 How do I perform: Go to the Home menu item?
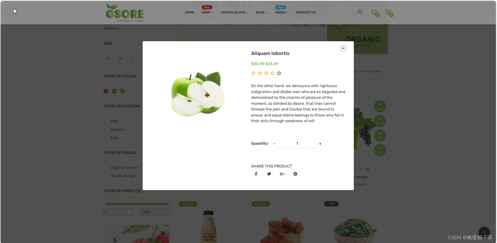coord(189,12)
